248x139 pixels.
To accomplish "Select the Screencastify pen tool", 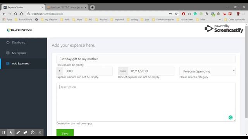I will 18,132.
